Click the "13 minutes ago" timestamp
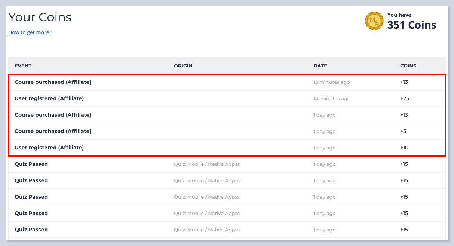 (x=331, y=82)
